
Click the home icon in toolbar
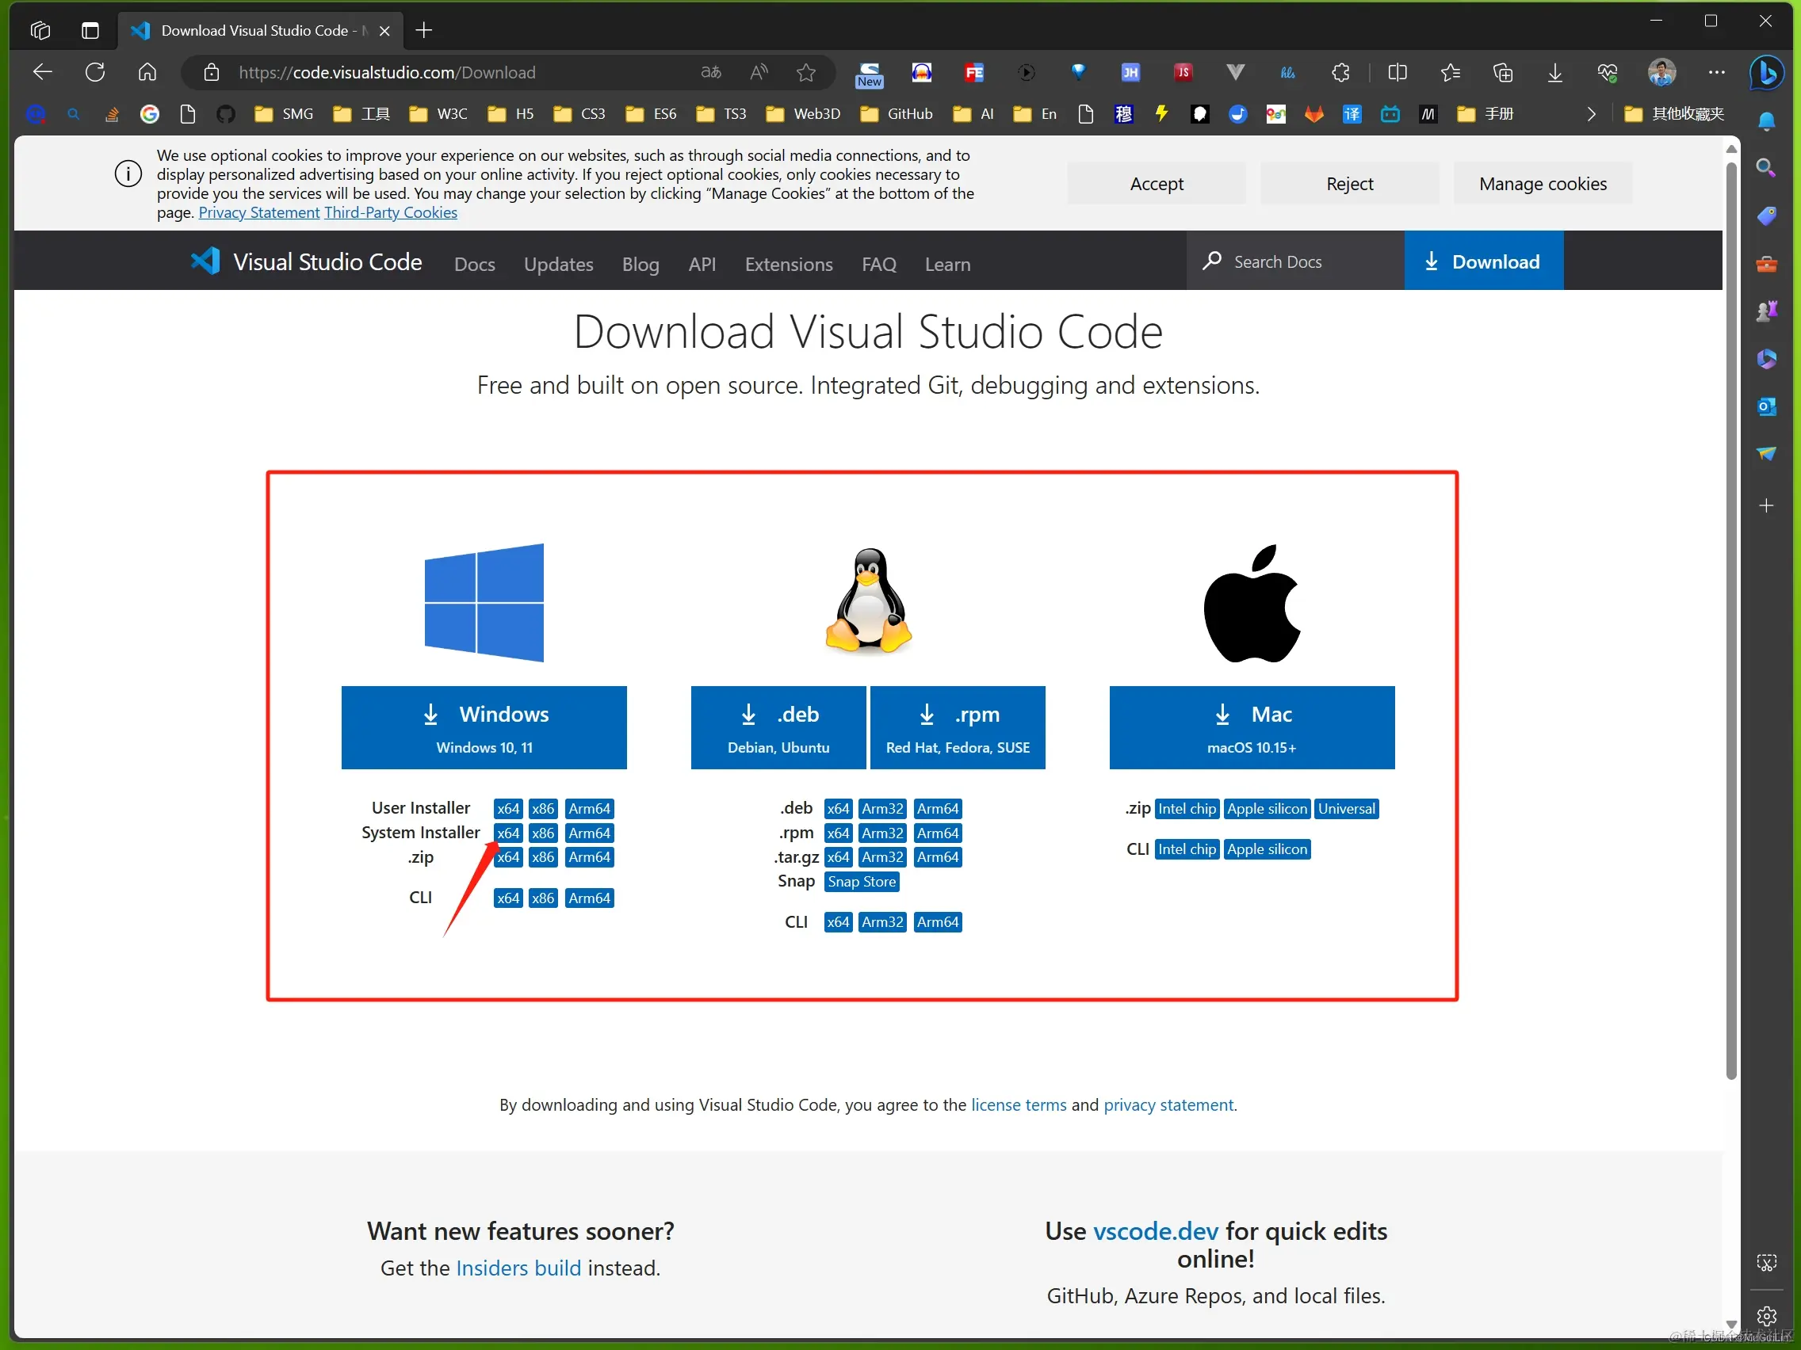coord(147,72)
